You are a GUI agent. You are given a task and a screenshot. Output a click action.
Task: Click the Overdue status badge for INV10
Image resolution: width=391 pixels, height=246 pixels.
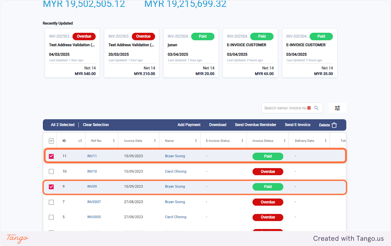click(268, 171)
